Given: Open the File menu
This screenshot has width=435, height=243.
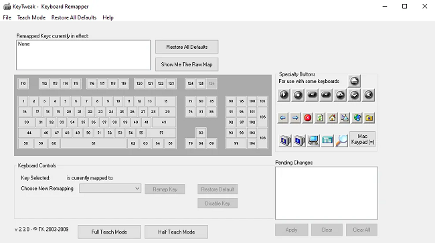Looking at the screenshot, I should (7, 17).
